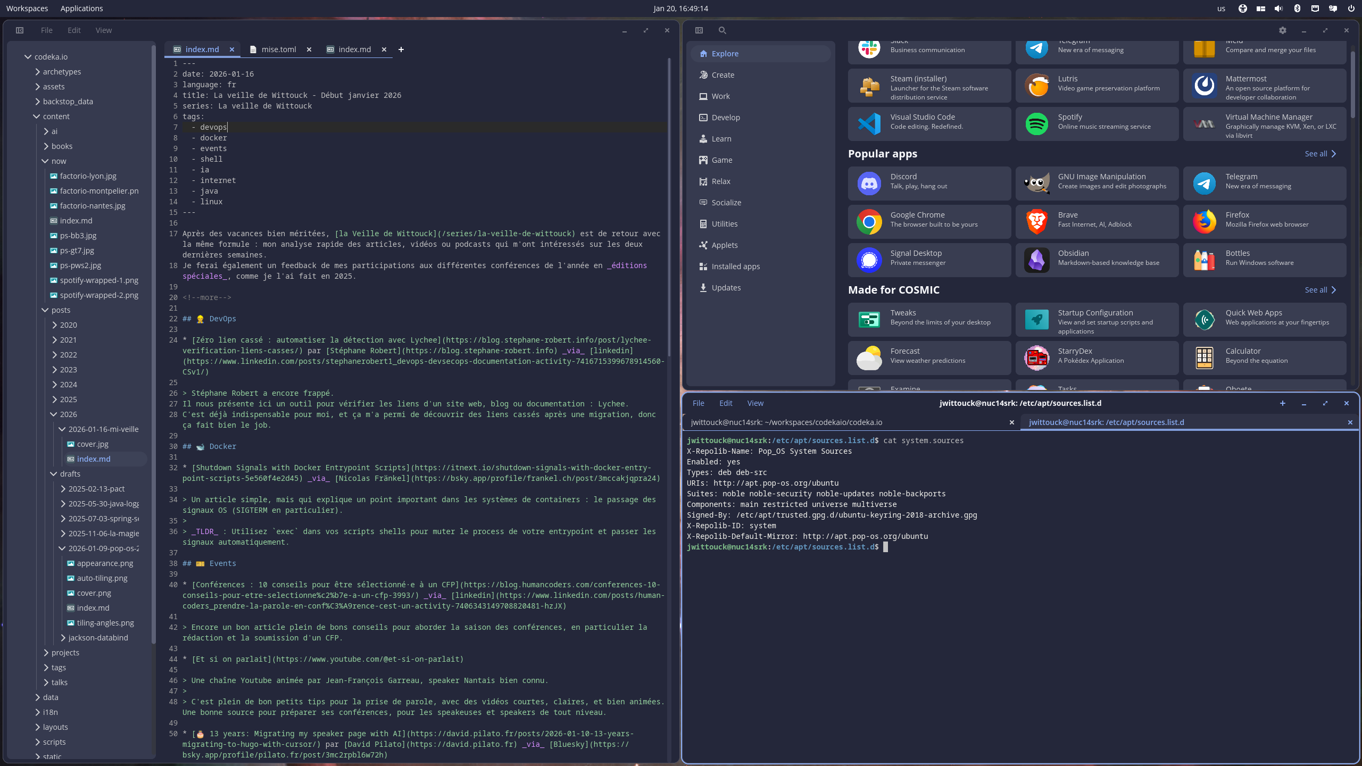The image size is (1362, 766).
Task: Select the Create category in the Store sidebar
Action: (723, 74)
